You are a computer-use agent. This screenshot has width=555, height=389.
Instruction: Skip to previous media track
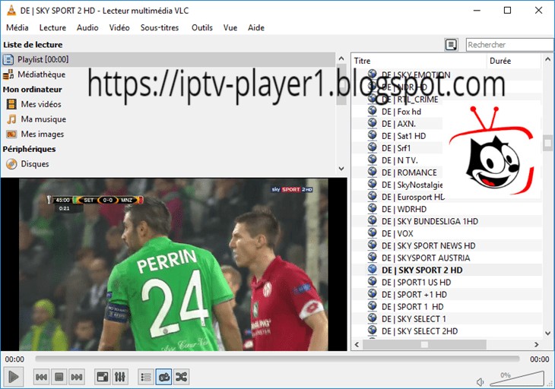41,377
